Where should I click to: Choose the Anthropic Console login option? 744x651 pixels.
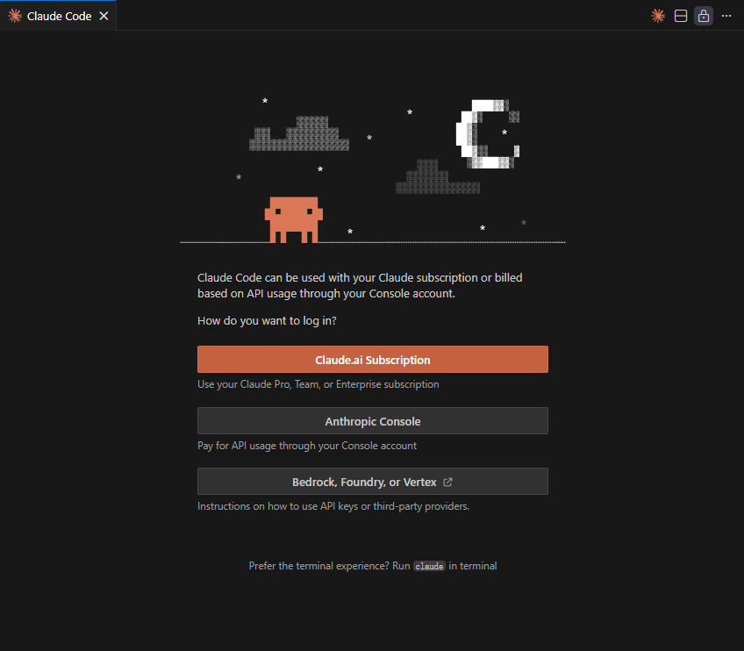(x=373, y=421)
